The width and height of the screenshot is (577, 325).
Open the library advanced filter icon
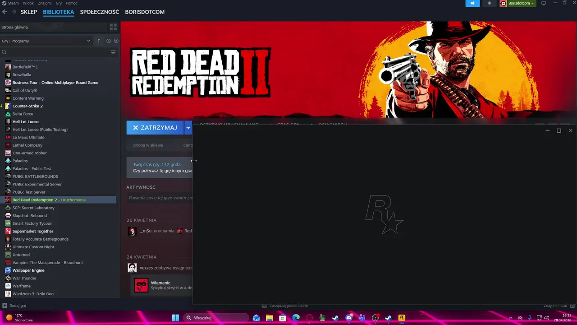pos(113,52)
